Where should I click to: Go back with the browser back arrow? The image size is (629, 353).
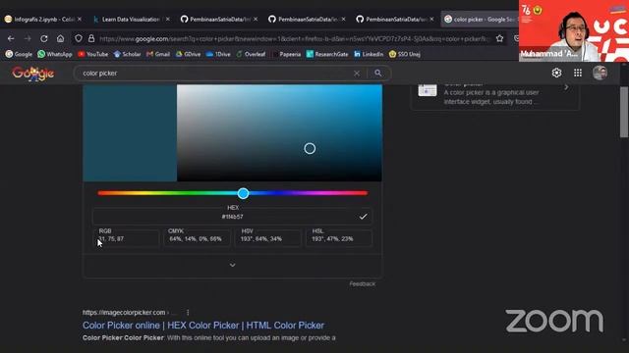click(x=11, y=39)
